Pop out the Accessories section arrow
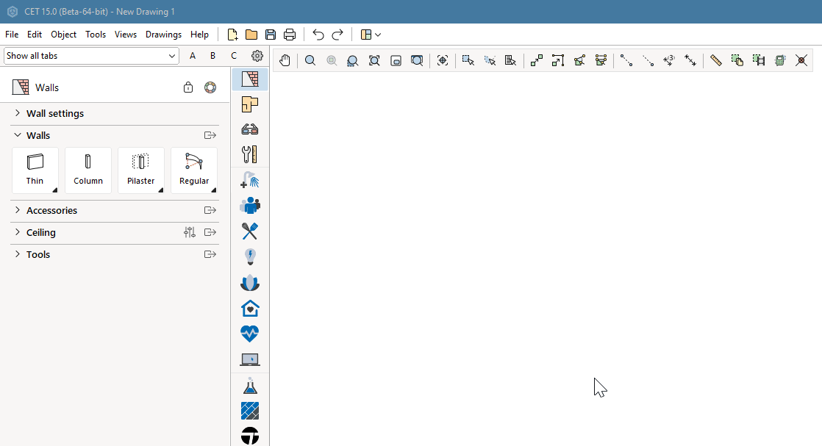This screenshot has height=446, width=822. point(210,210)
